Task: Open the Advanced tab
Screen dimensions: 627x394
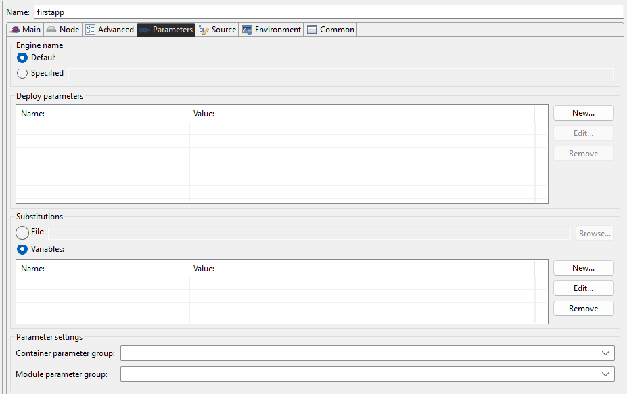Action: pos(110,30)
